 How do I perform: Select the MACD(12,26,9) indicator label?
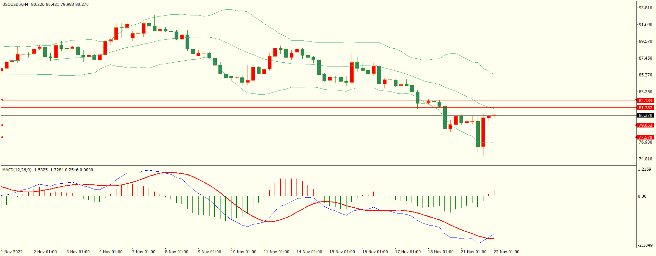pyautogui.click(x=16, y=170)
